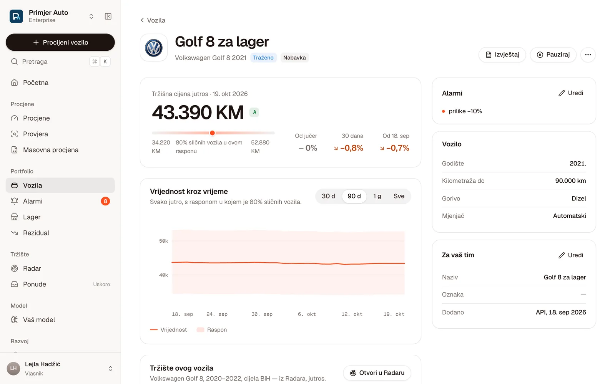
Task: Click Pauziraj button
Action: tap(553, 55)
